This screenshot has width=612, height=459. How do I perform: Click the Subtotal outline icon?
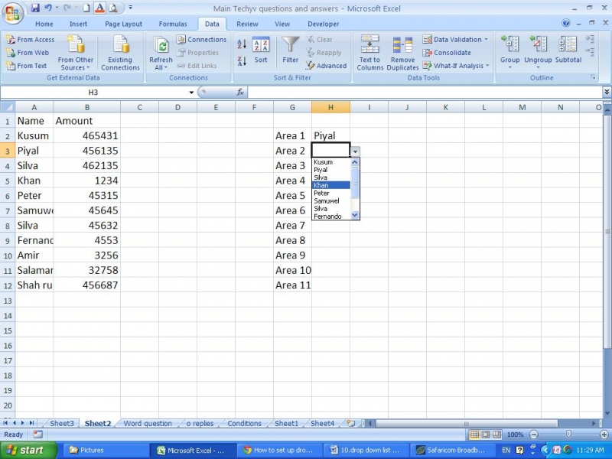tap(568, 49)
